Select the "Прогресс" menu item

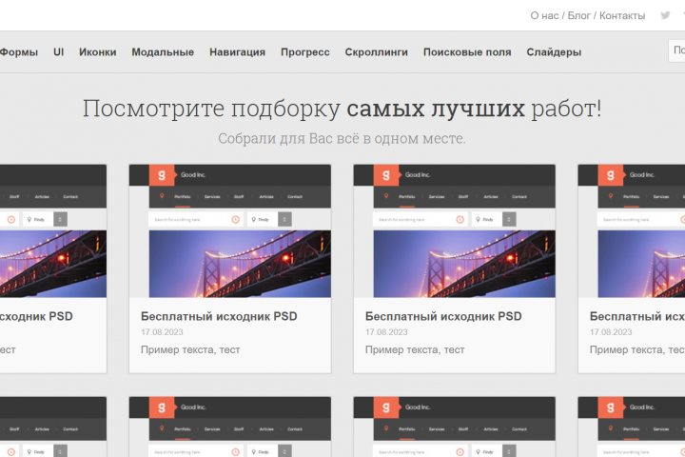305,52
